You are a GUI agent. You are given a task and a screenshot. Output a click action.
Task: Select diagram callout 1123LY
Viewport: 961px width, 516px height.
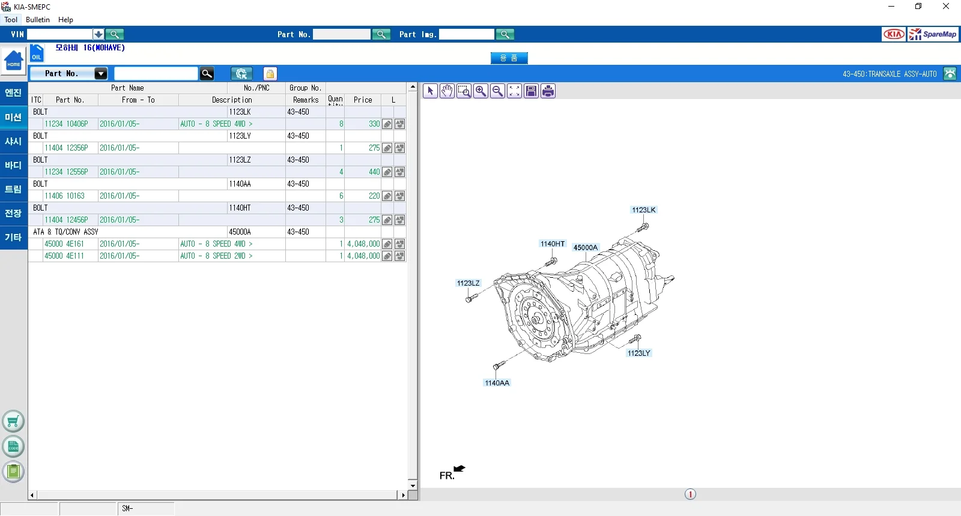click(x=639, y=353)
